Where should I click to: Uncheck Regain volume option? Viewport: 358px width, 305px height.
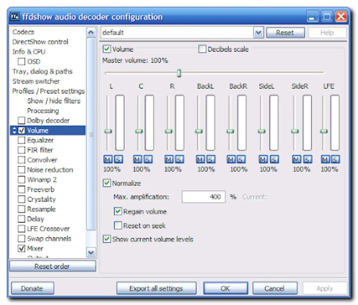pyautogui.click(x=118, y=212)
